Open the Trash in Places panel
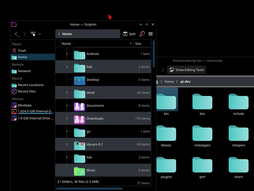 (22, 51)
